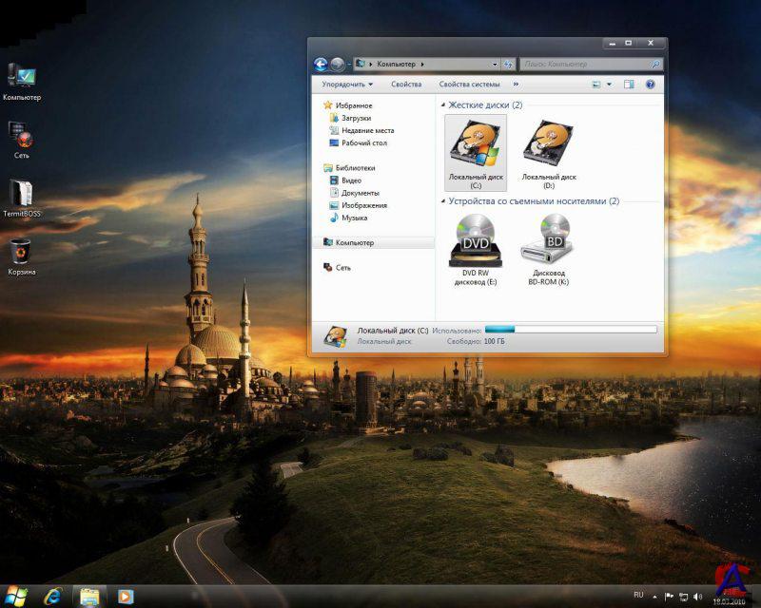The height and width of the screenshot is (608, 761).
Task: Click the disk C: usage bar
Action: coord(571,329)
